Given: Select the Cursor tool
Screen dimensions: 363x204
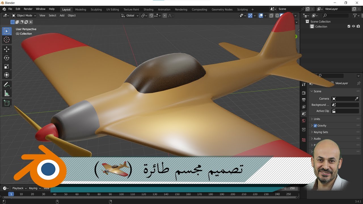Looking at the screenshot, I should 7,40.
